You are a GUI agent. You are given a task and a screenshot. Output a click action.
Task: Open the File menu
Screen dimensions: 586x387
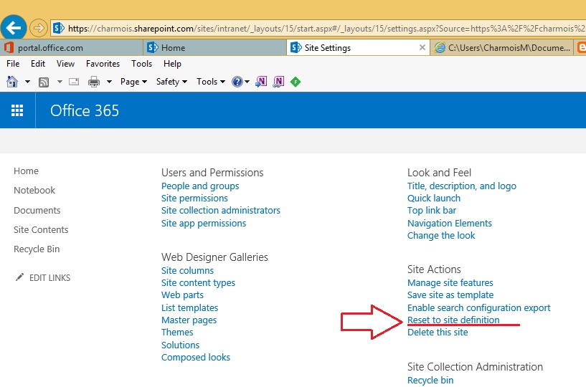click(x=13, y=64)
